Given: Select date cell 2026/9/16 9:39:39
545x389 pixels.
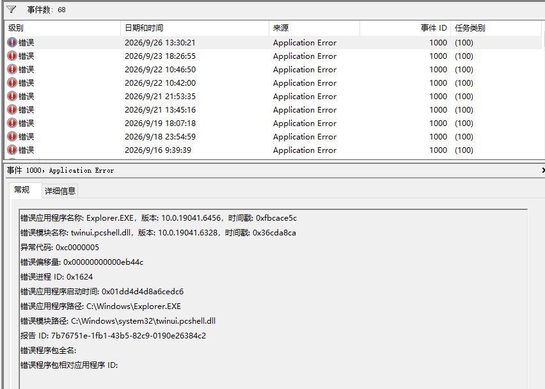Looking at the screenshot, I should coord(158,150).
